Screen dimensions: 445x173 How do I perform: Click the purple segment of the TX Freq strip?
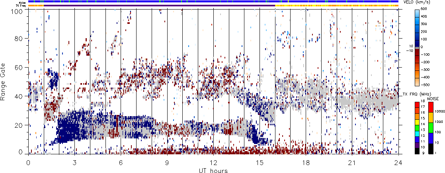click(159, 5)
